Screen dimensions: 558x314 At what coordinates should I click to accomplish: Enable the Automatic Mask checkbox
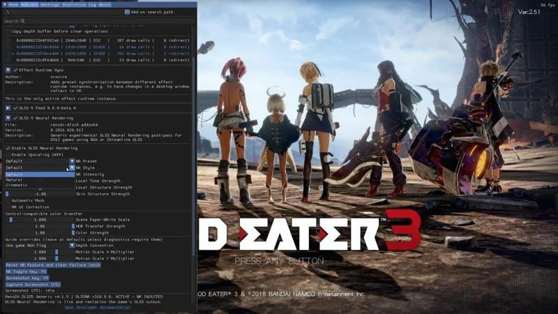click(8, 200)
